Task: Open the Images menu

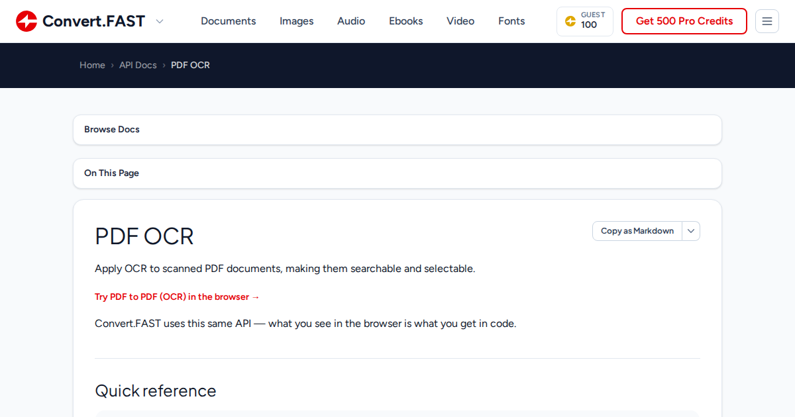Action: click(x=297, y=21)
